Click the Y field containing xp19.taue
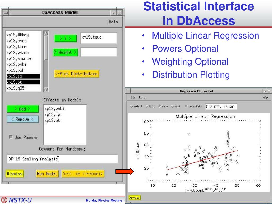This screenshot has height=204, width=272. [x=99, y=38]
